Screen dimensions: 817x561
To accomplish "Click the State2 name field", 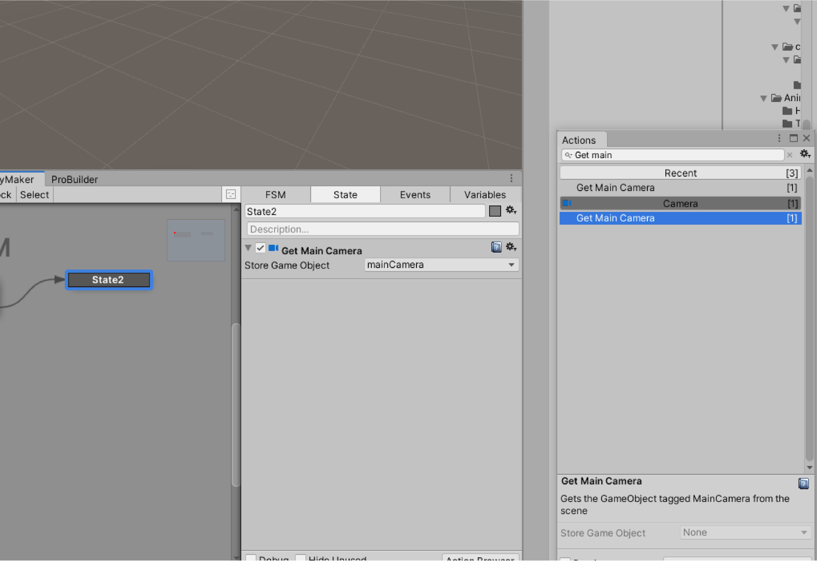I will (365, 211).
